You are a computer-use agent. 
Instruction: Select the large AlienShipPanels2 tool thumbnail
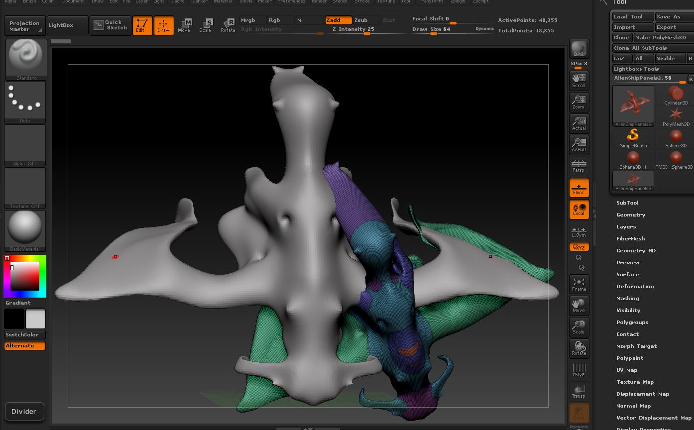633,106
